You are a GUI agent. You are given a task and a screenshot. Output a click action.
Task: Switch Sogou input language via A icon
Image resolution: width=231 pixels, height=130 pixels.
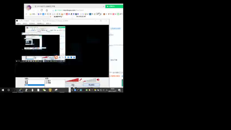pos(60,57)
